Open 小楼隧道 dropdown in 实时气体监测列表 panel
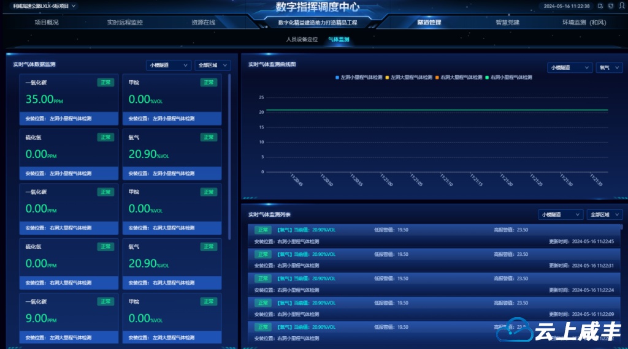 (561, 215)
